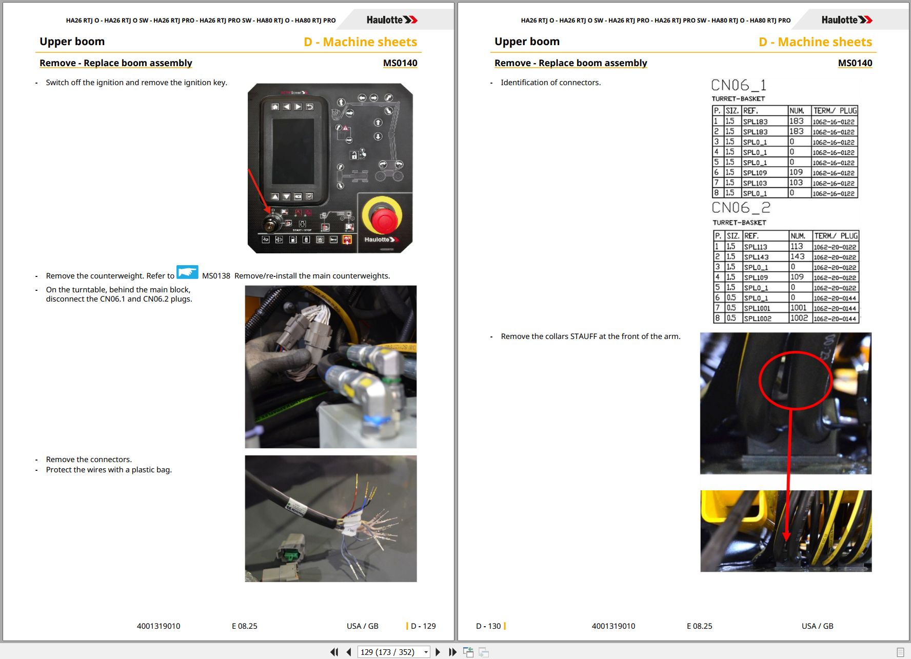Click the 'CN06_2' connector table title
This screenshot has height=659, width=911.
[x=741, y=208]
